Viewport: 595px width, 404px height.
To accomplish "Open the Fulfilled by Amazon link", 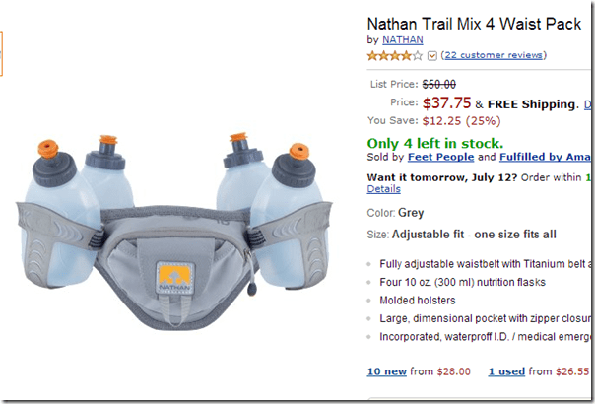I will pyautogui.click(x=545, y=157).
